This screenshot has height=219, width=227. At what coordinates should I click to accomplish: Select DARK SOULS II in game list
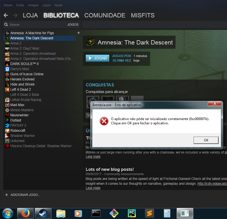tap(24, 64)
